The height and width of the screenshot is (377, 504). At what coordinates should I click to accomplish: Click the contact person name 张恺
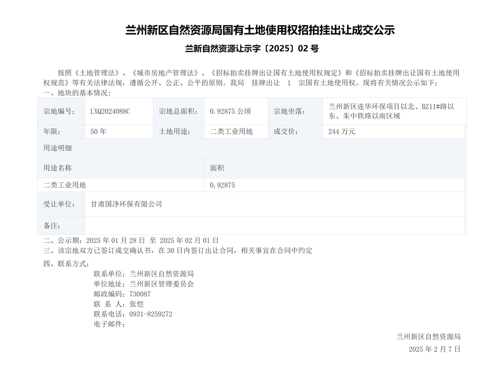tap(136, 304)
